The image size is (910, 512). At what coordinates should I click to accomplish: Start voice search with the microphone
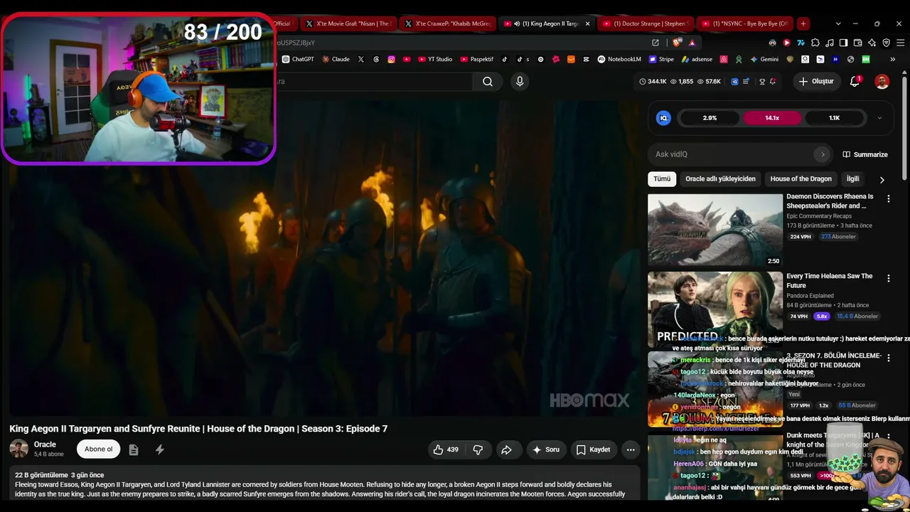click(x=520, y=82)
